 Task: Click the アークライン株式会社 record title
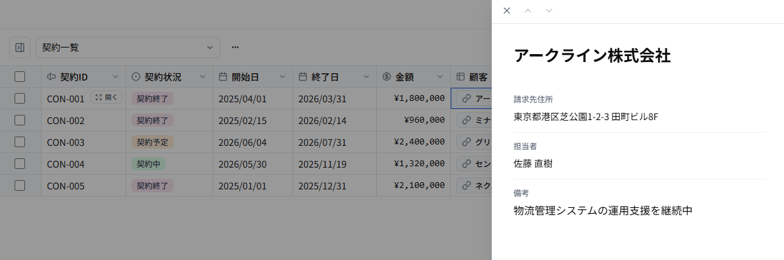pyautogui.click(x=592, y=56)
